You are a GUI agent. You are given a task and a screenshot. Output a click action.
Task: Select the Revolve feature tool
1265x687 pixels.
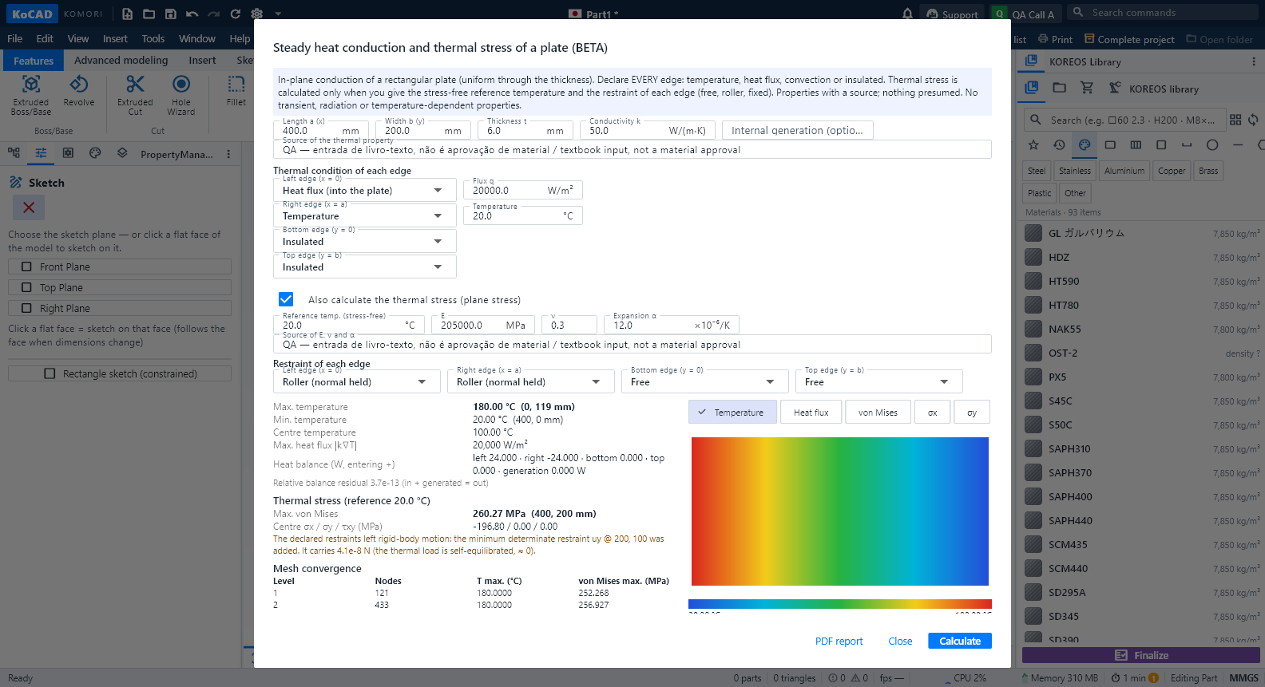point(79,91)
